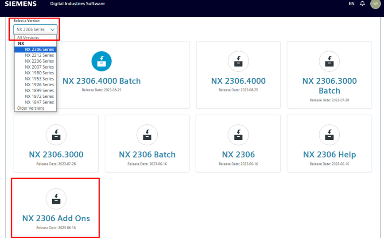
Task: Open the NX 2306.4000 title link
Action: point(238,81)
